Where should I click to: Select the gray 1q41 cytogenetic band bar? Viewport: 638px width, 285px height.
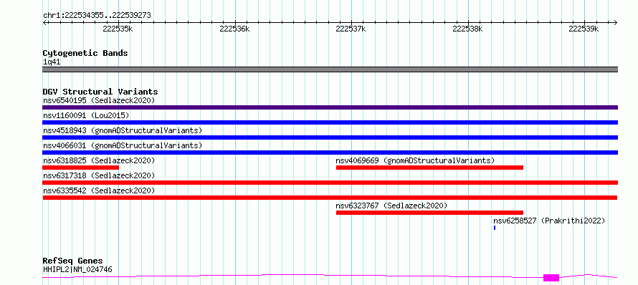coord(330,69)
